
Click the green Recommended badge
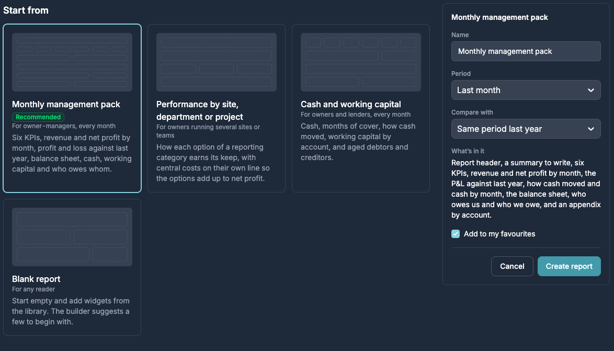38,117
